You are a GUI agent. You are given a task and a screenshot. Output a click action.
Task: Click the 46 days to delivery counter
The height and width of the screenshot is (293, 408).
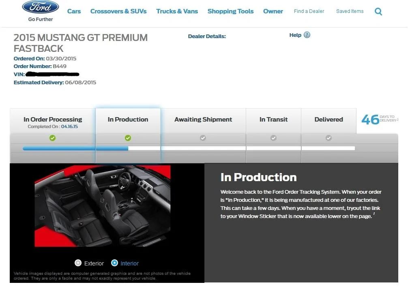(380, 120)
